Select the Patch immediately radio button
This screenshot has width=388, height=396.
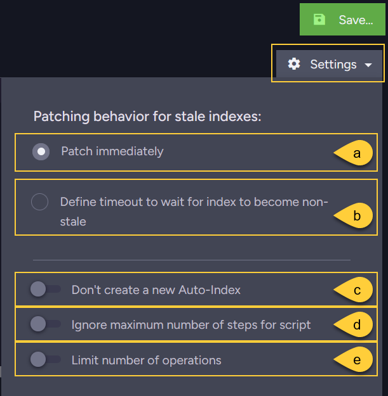41,152
